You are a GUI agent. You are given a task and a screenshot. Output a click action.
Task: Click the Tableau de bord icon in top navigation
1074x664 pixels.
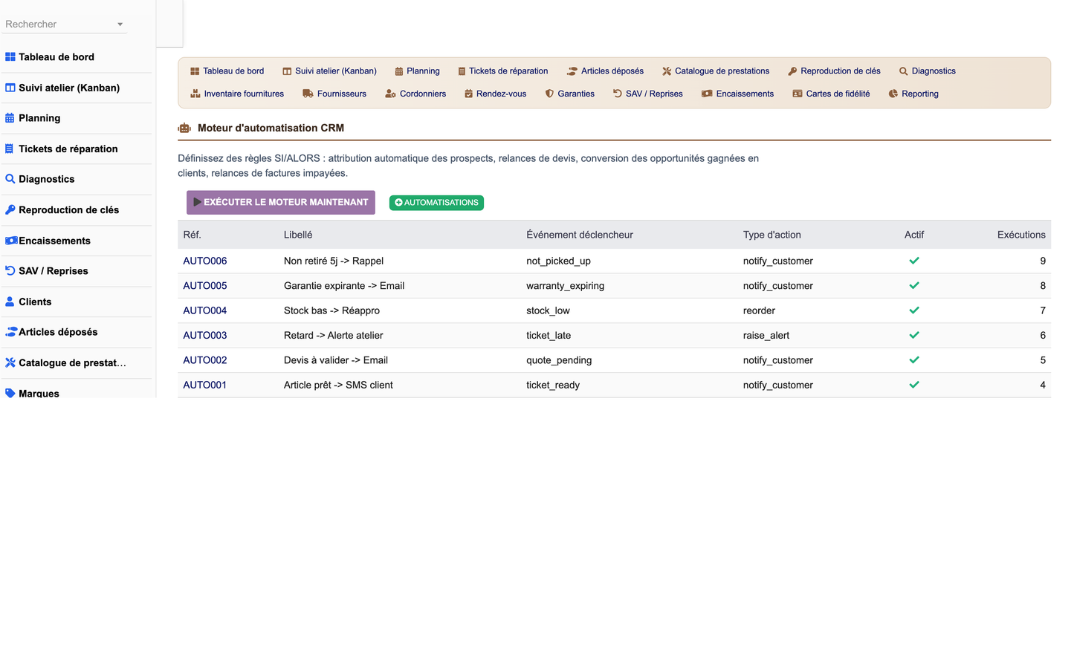pos(195,71)
